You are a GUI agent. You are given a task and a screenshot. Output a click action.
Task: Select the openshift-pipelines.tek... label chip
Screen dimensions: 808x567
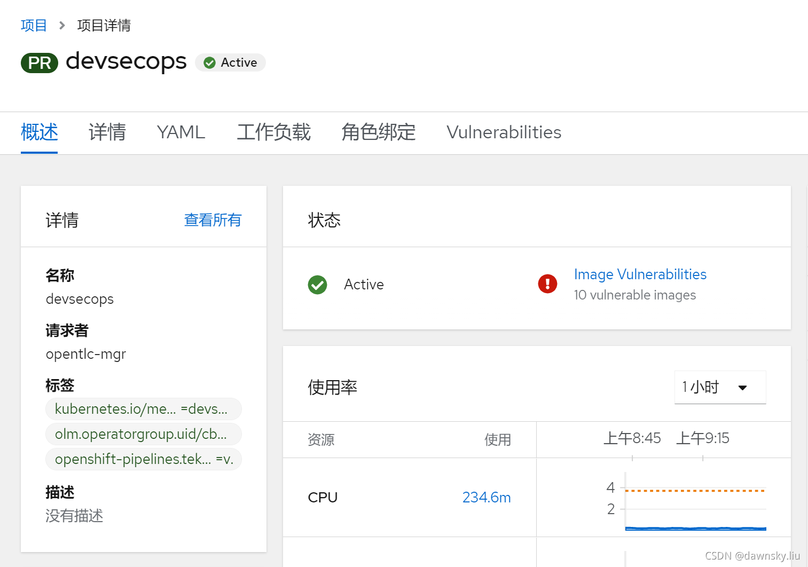(x=144, y=459)
